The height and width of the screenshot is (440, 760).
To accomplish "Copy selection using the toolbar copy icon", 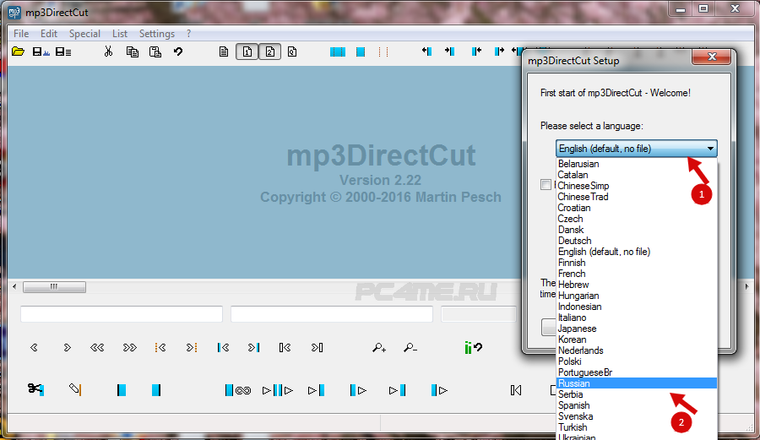I will 132,52.
